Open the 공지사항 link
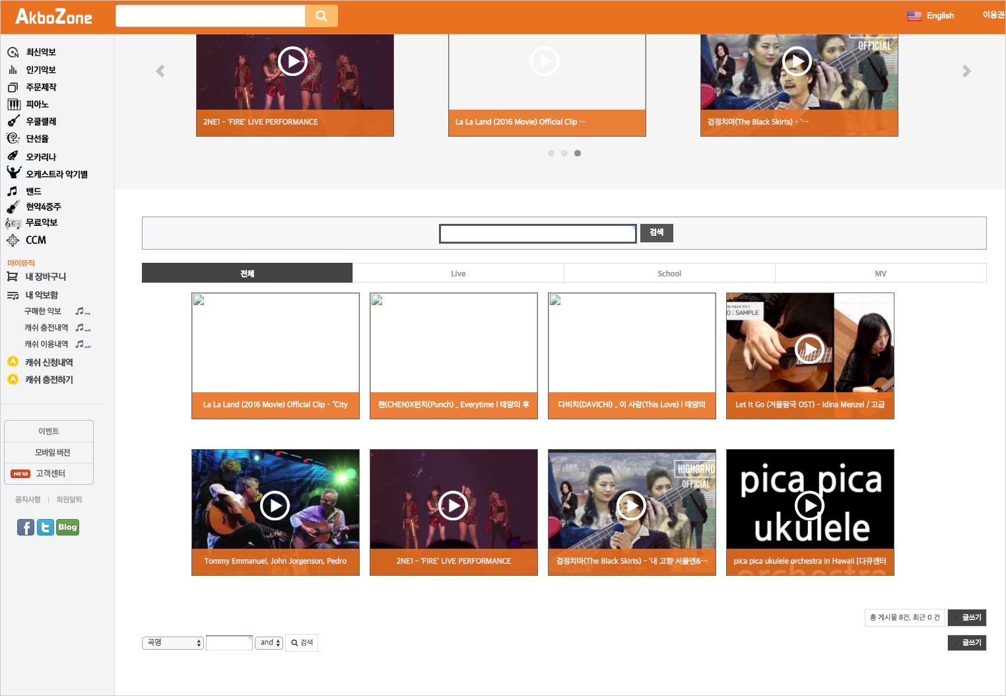This screenshot has width=1006, height=696. point(28,500)
